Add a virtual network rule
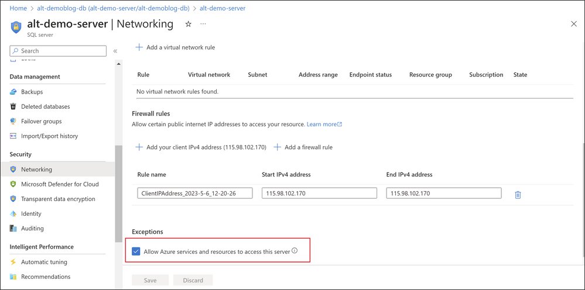585x290 pixels. (x=175, y=47)
